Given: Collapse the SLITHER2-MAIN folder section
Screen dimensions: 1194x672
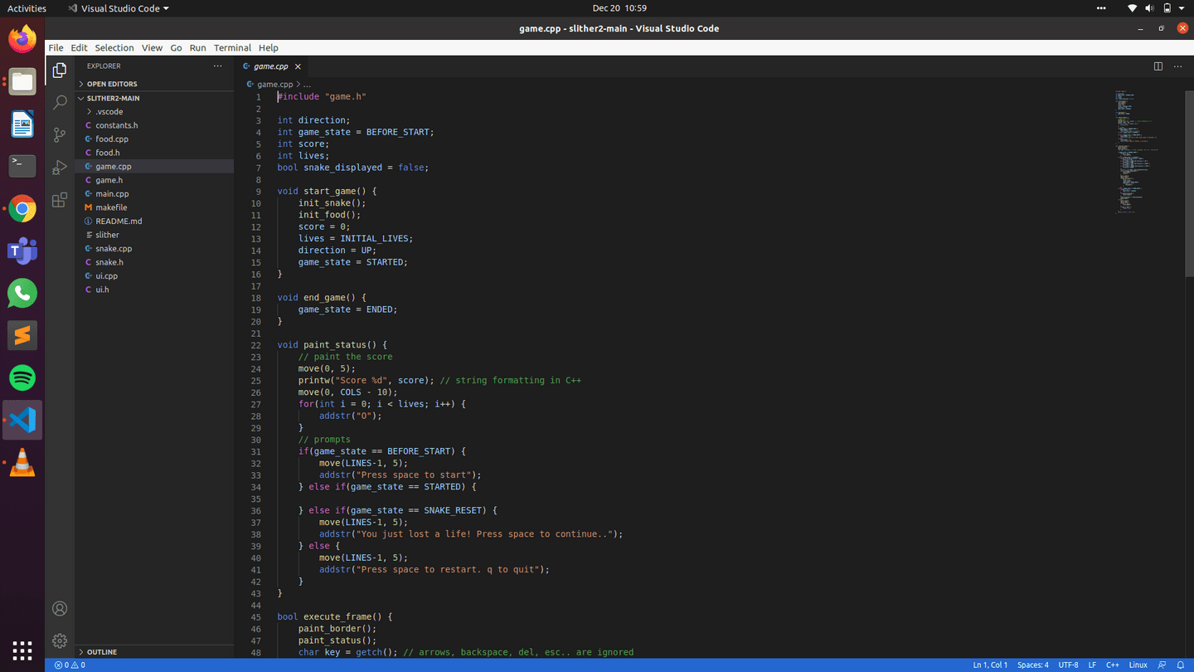Looking at the screenshot, I should click(x=154, y=98).
